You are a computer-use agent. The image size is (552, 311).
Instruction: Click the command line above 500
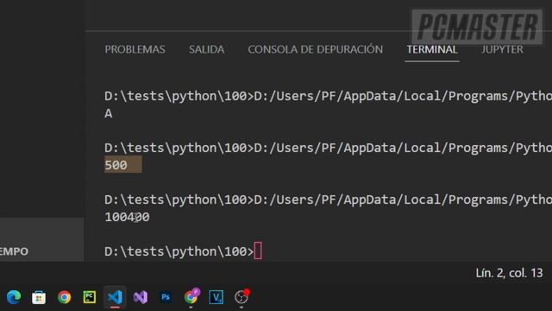pos(328,148)
